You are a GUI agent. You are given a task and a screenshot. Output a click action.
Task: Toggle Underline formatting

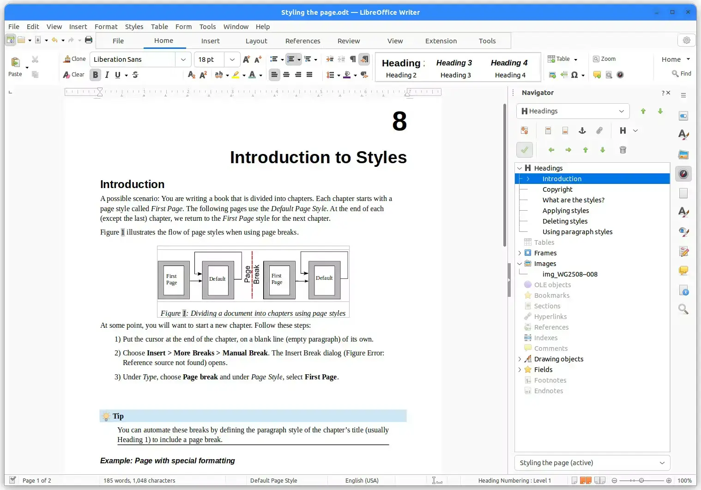(118, 75)
